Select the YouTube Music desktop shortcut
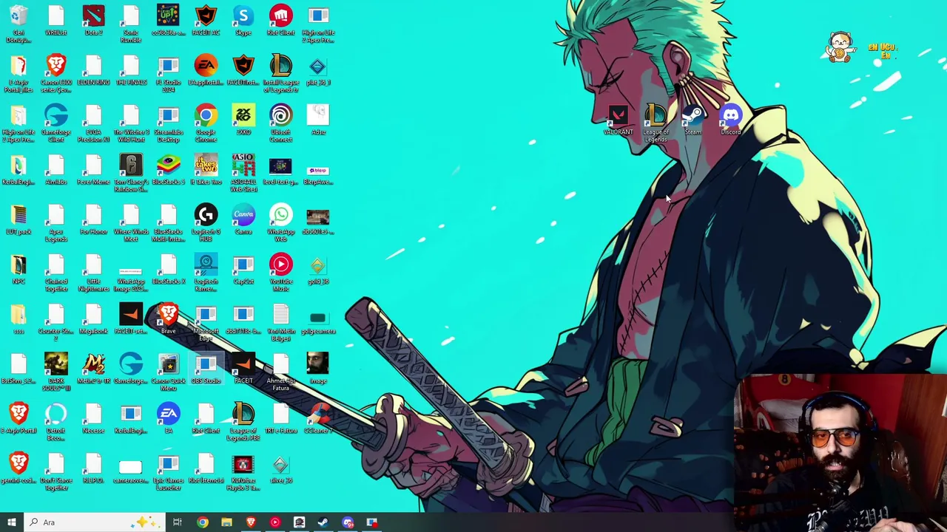The image size is (947, 532). coord(280,272)
